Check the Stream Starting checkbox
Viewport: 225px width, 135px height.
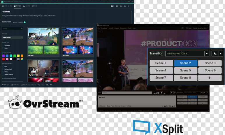(x=3, y=75)
